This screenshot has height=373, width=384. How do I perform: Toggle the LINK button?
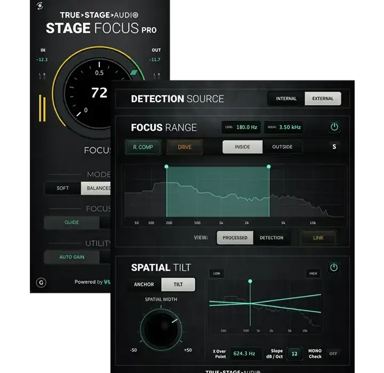[318, 238]
